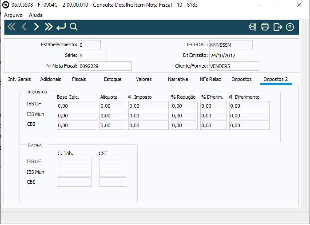Click CBS Vl. Diferimento field
The height and width of the screenshot is (225, 310).
tap(249, 125)
